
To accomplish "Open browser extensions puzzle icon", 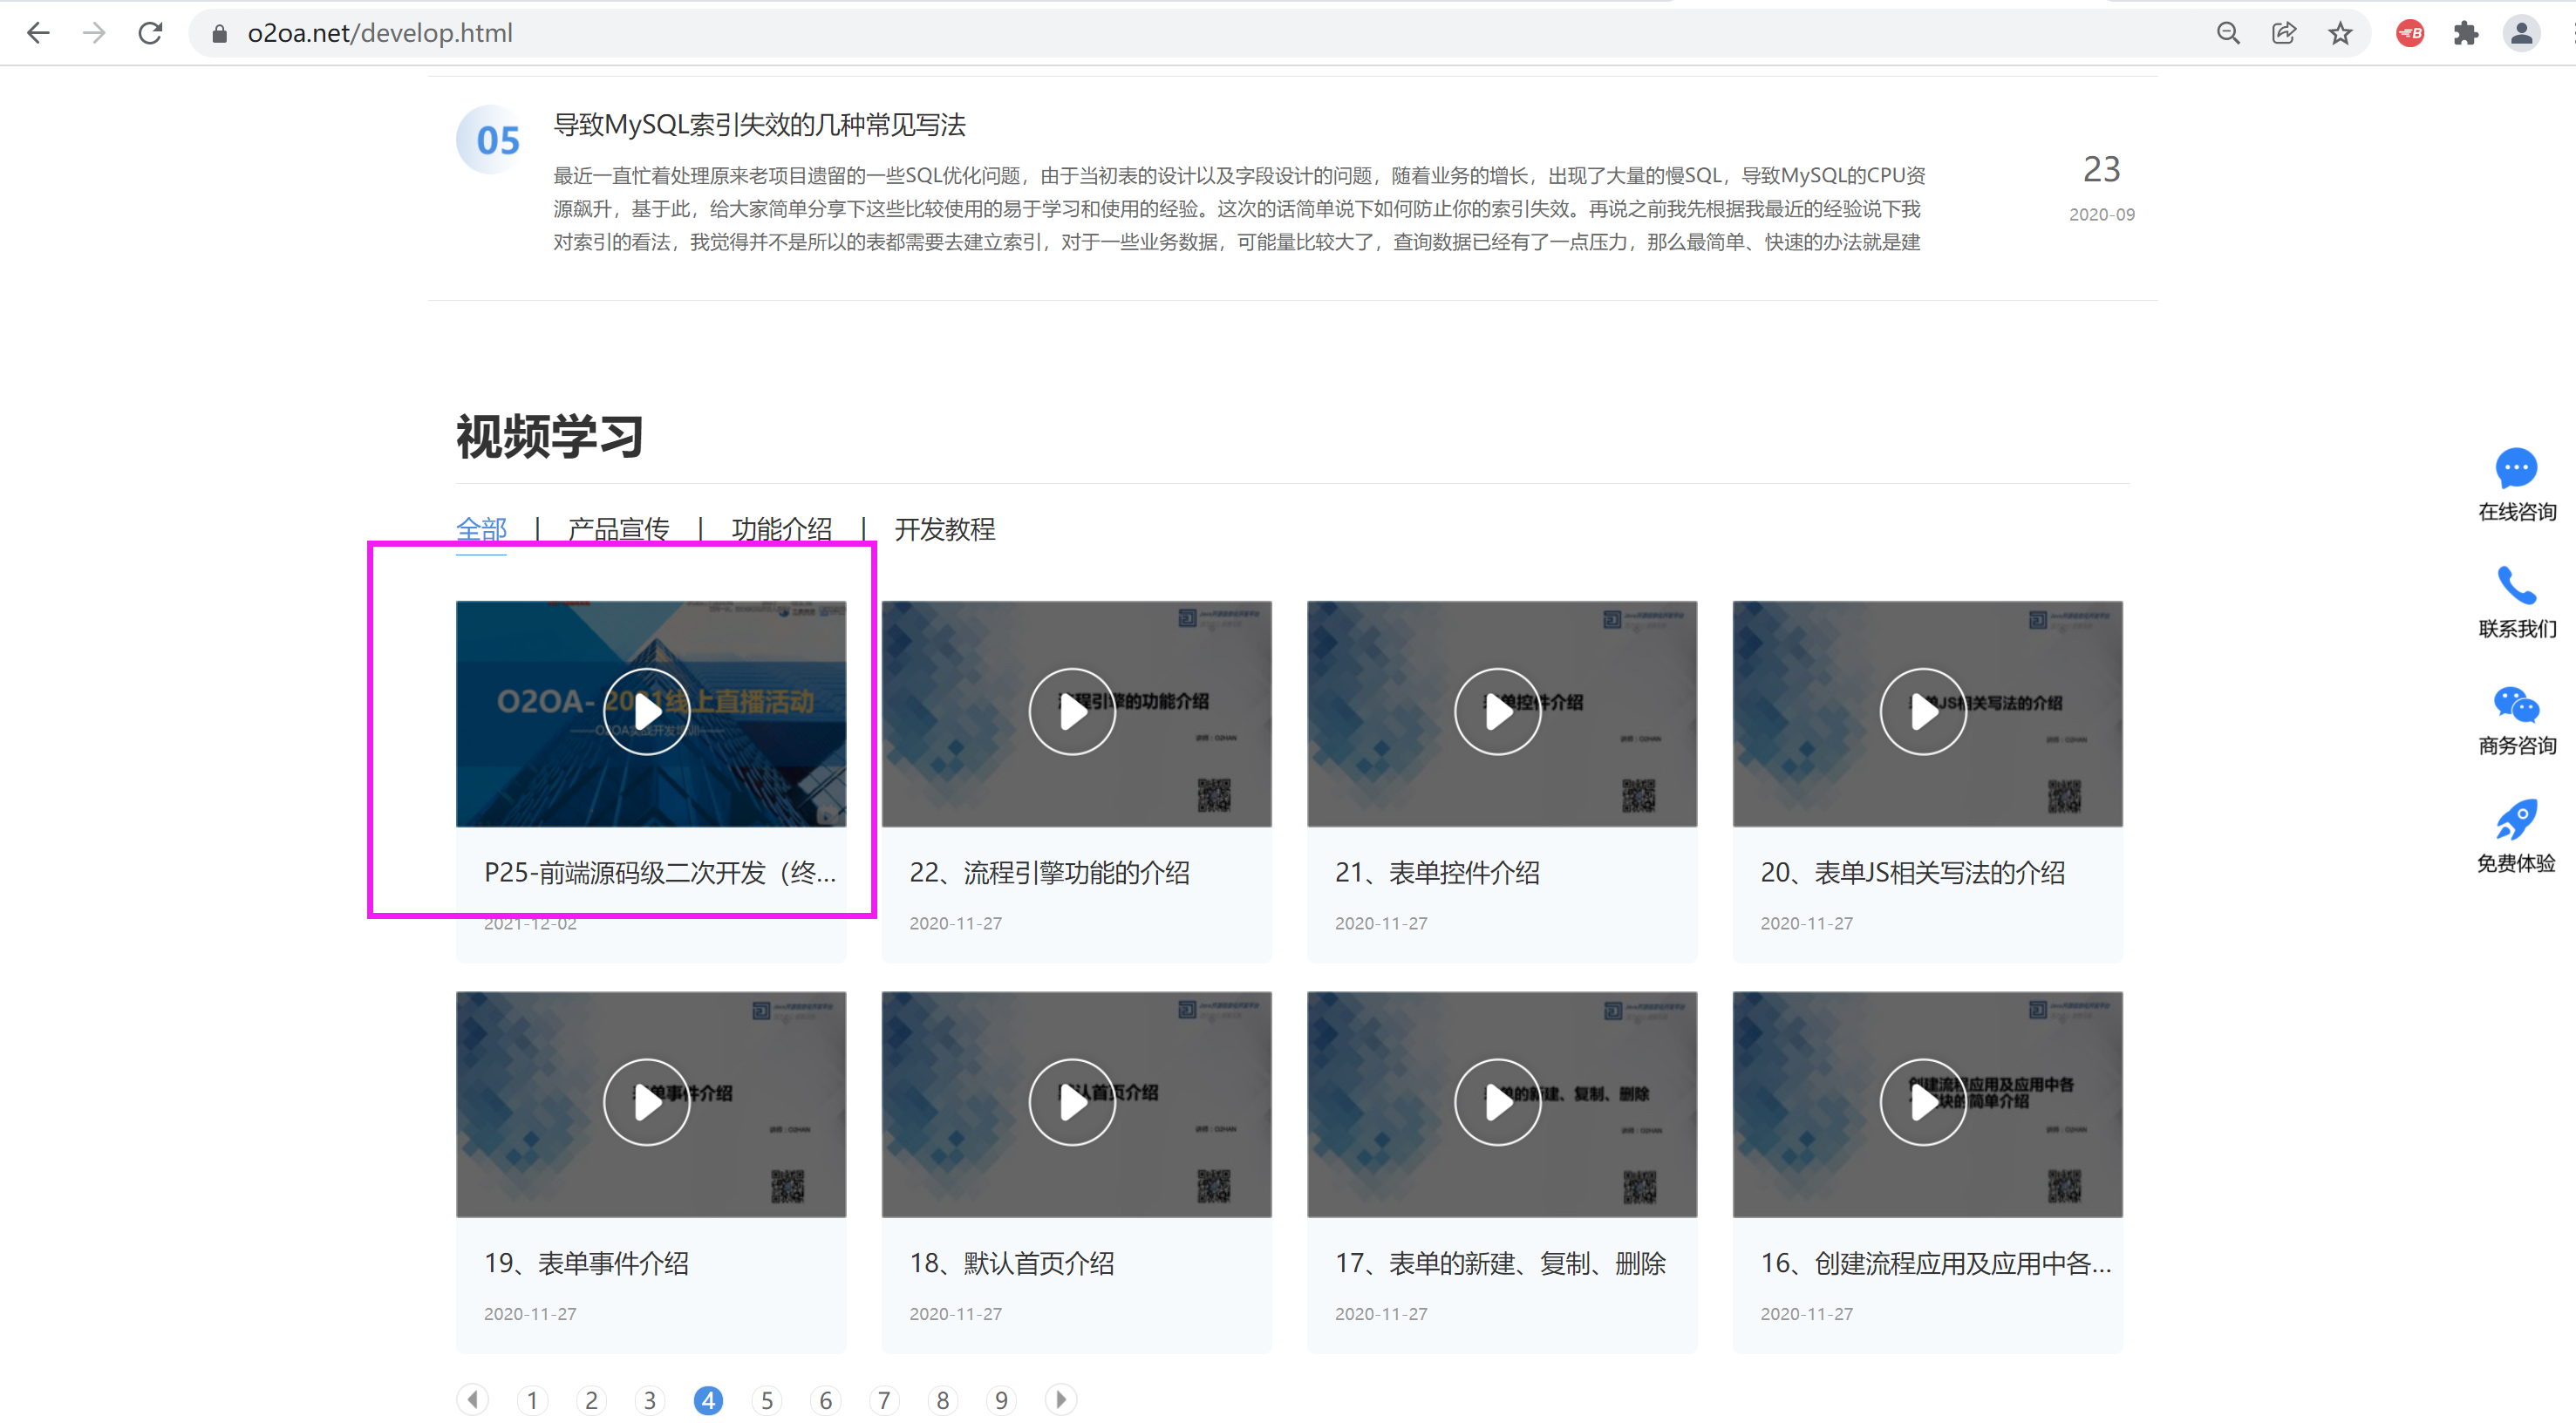I will (x=2465, y=33).
